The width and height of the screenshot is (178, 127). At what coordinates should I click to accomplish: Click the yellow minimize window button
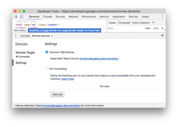pyautogui.click(x=19, y=11)
